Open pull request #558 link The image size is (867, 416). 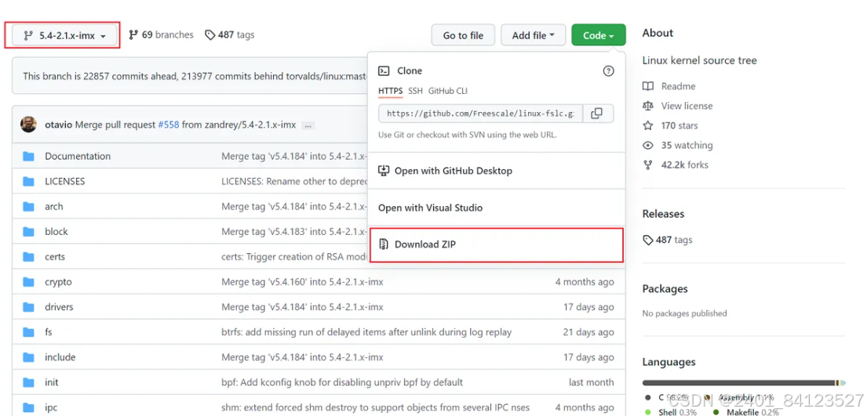coord(169,125)
